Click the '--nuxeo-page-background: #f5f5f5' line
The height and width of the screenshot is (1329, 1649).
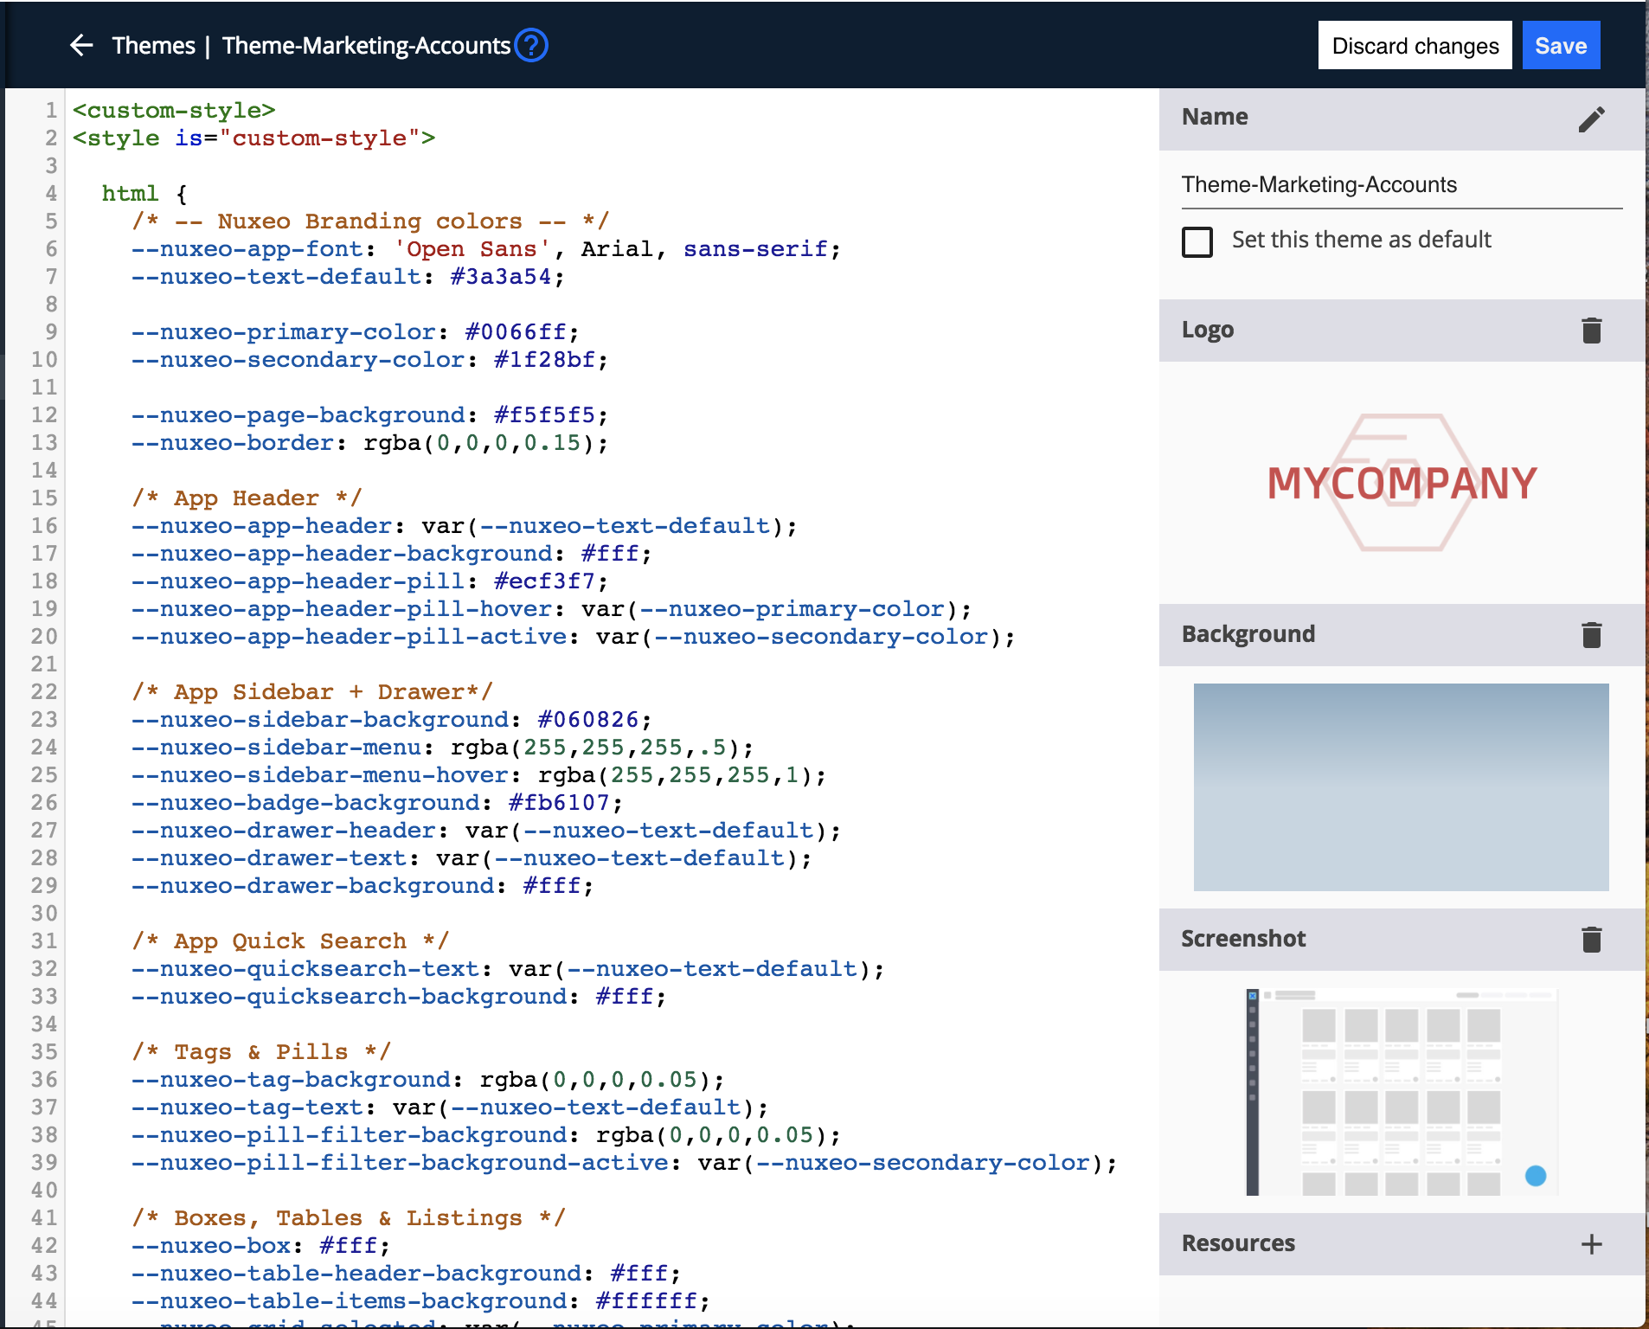(369, 415)
